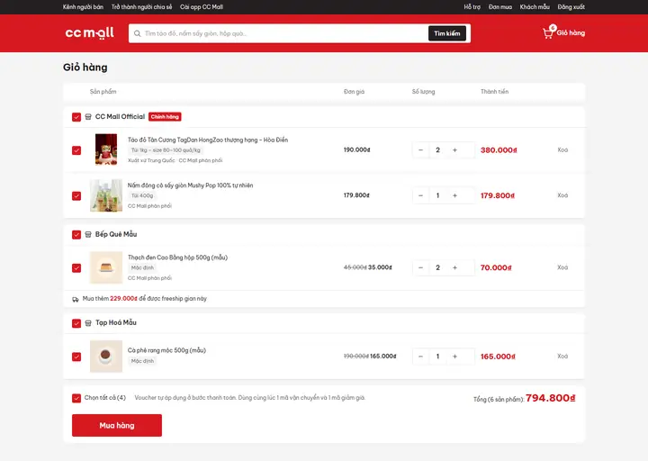This screenshot has width=648, height=461.
Task: Decrease quantity of Cà phê rang mộc
Action: [420, 357]
